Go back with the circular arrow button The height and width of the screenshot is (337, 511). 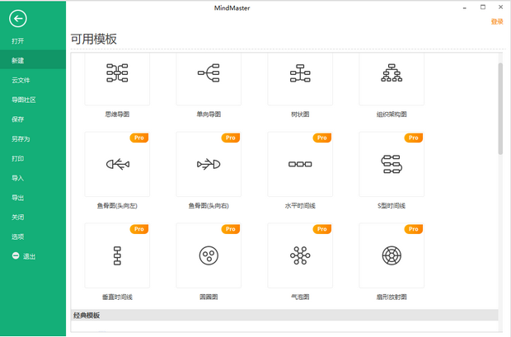pos(18,19)
